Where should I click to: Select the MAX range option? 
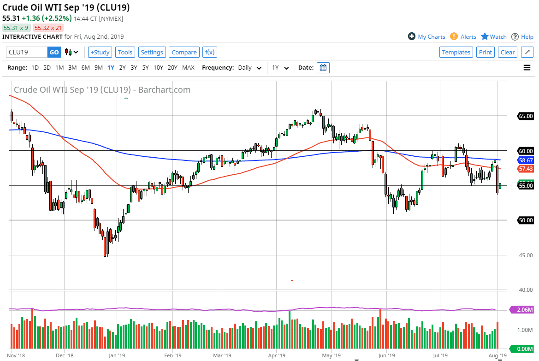click(188, 68)
